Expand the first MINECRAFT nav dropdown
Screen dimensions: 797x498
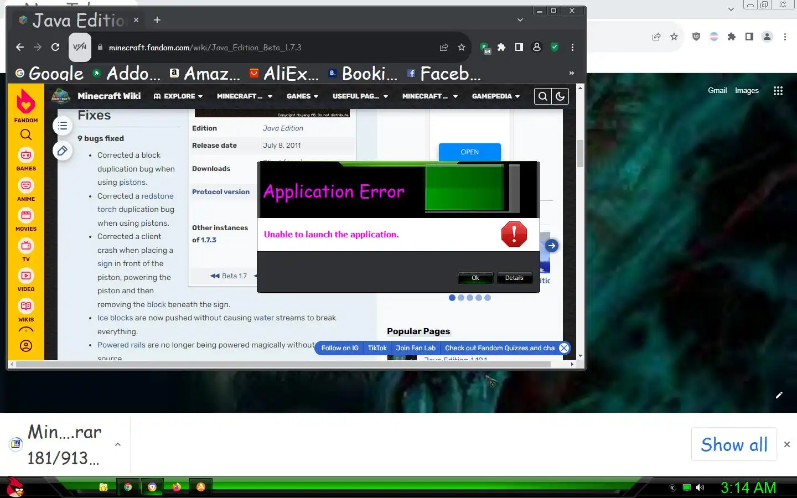[245, 96]
